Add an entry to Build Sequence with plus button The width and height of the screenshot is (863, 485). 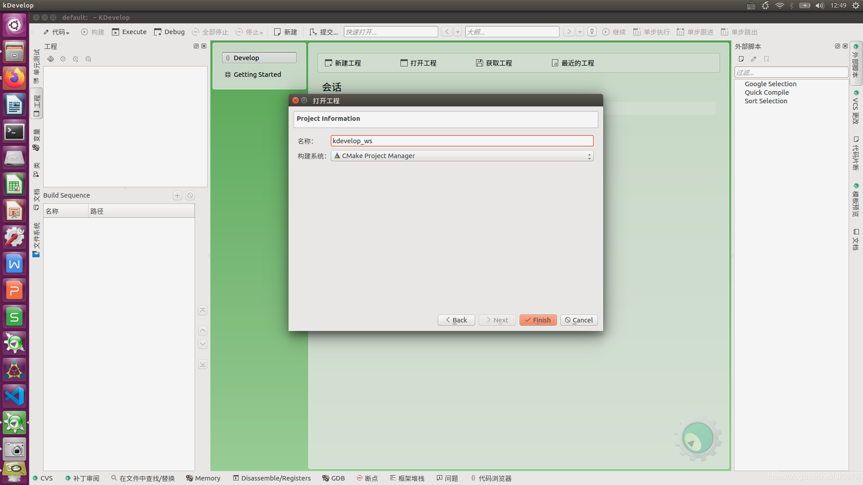tap(177, 195)
